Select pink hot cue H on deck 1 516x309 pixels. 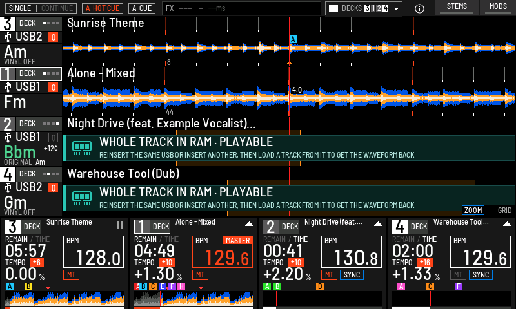(x=181, y=286)
